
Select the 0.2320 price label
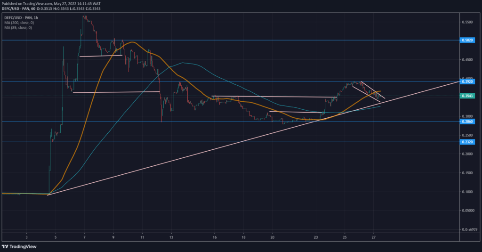point(467,142)
